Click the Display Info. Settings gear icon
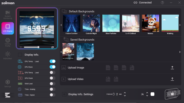This screenshot has width=184, height=103. (64, 94)
